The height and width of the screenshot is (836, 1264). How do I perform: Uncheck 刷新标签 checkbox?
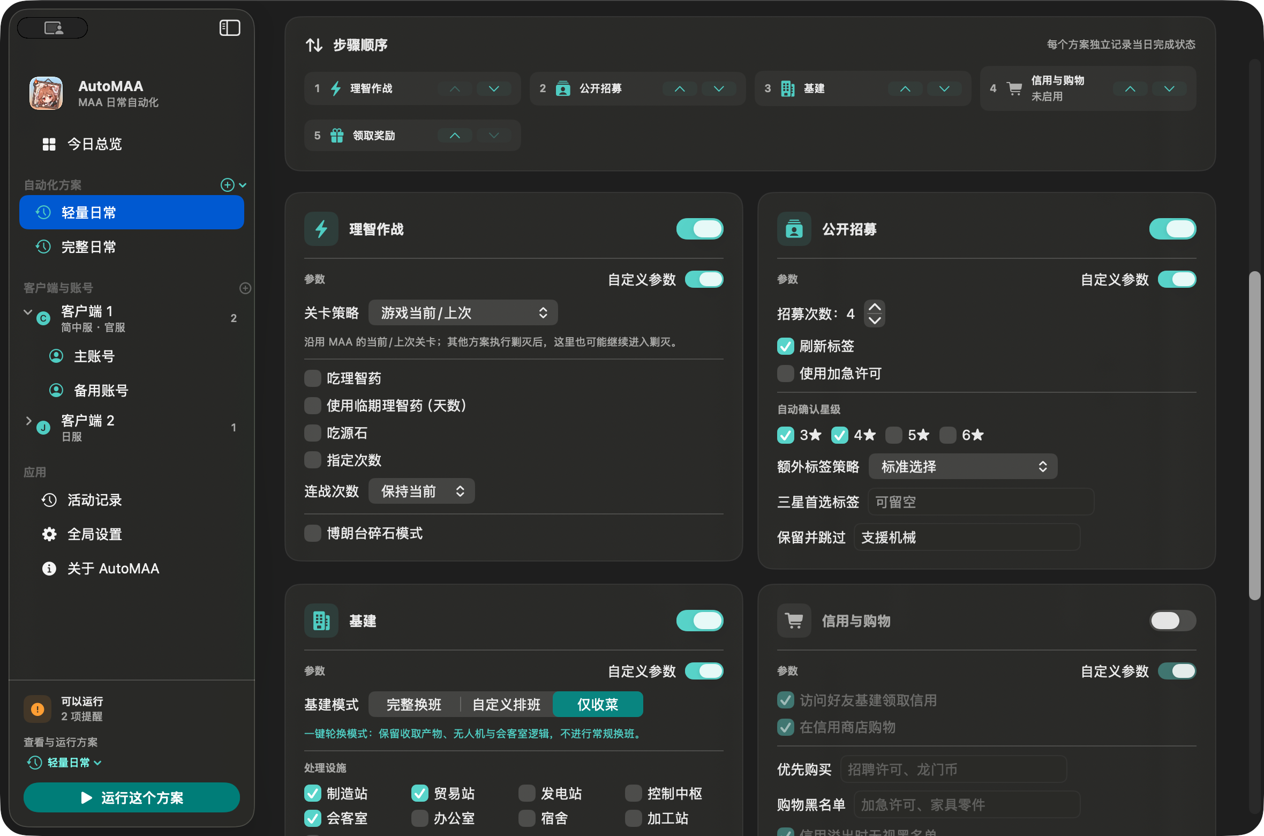pos(786,346)
